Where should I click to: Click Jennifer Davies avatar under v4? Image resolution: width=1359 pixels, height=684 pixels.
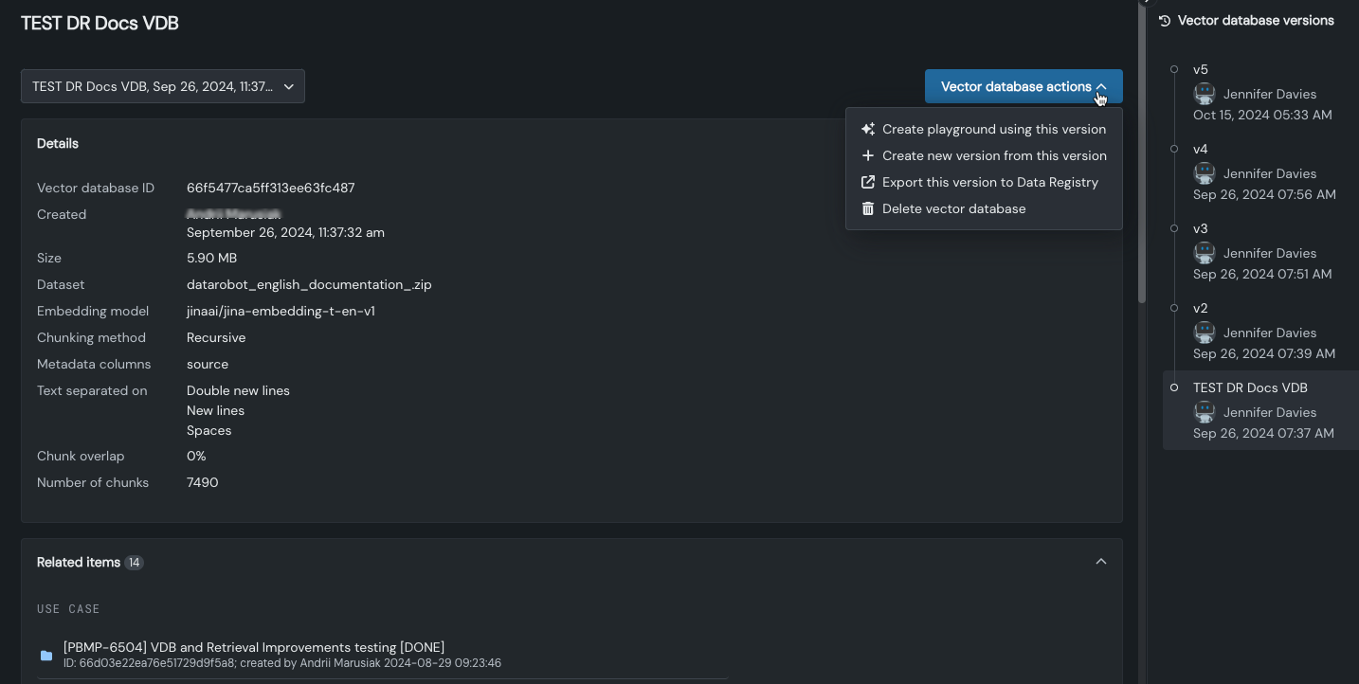coord(1205,173)
